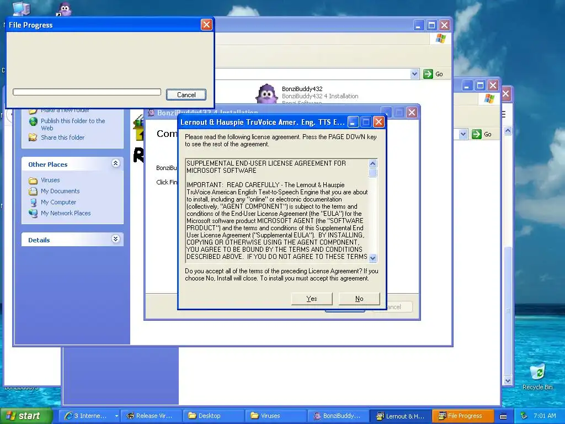Close the File Progress dialog
This screenshot has width=565, height=424.
[206, 24]
